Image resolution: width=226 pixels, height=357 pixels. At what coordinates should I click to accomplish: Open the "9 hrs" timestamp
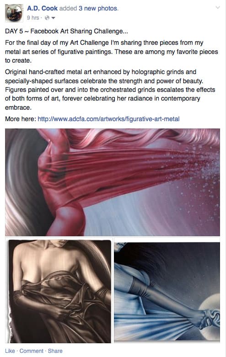point(33,18)
